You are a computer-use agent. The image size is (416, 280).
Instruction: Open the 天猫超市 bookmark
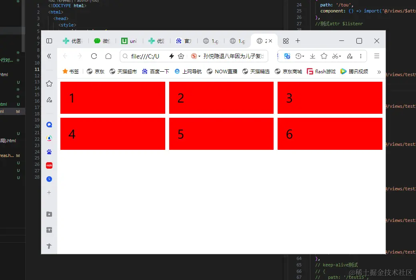(123, 71)
